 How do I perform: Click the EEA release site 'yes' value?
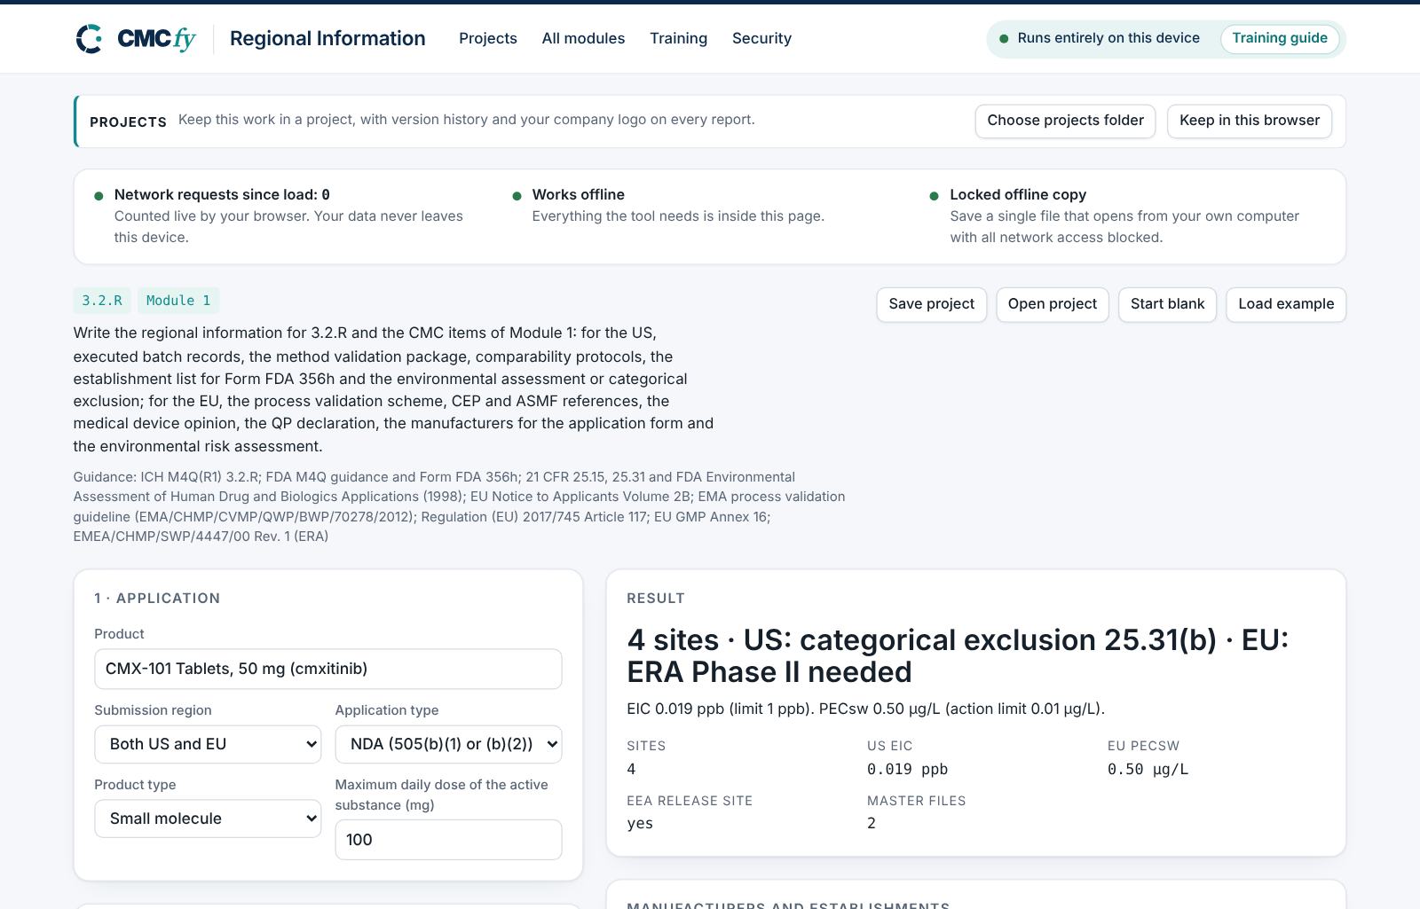click(x=640, y=824)
